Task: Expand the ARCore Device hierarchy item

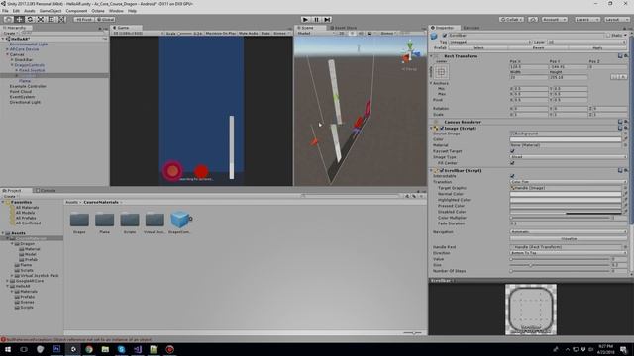Action: (x=7, y=49)
